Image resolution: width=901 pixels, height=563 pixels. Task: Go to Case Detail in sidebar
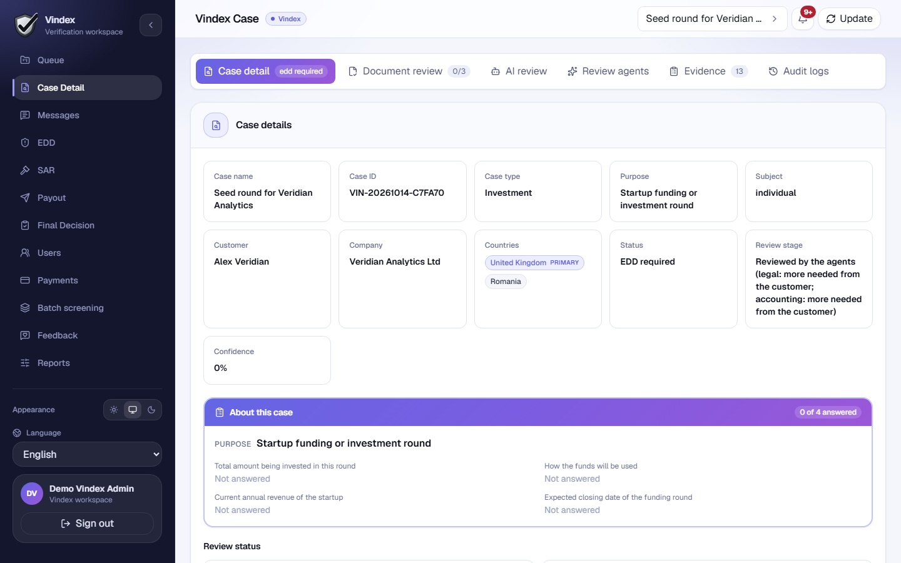[87, 88]
